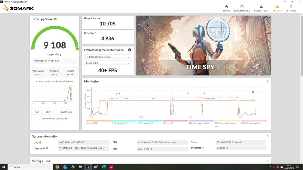Image resolution: width=303 pixels, height=170 pixels.
Task: Open Google Chrome from the taskbar
Action: click(x=57, y=167)
